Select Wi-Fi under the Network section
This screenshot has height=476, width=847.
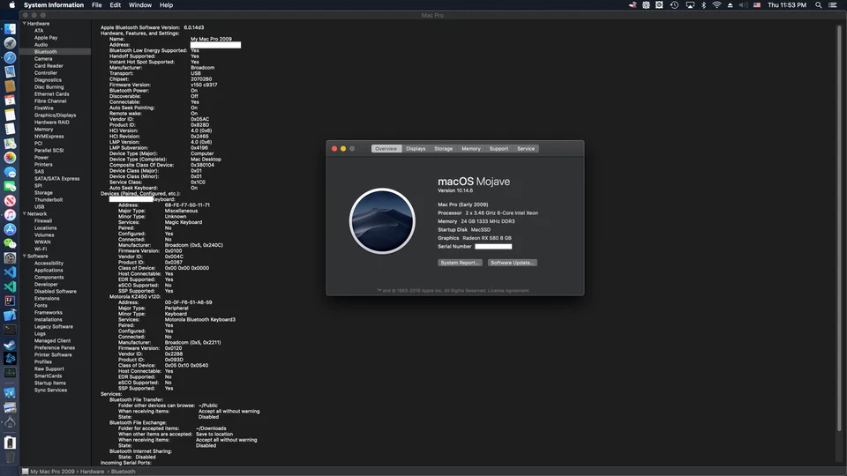pyautogui.click(x=41, y=249)
